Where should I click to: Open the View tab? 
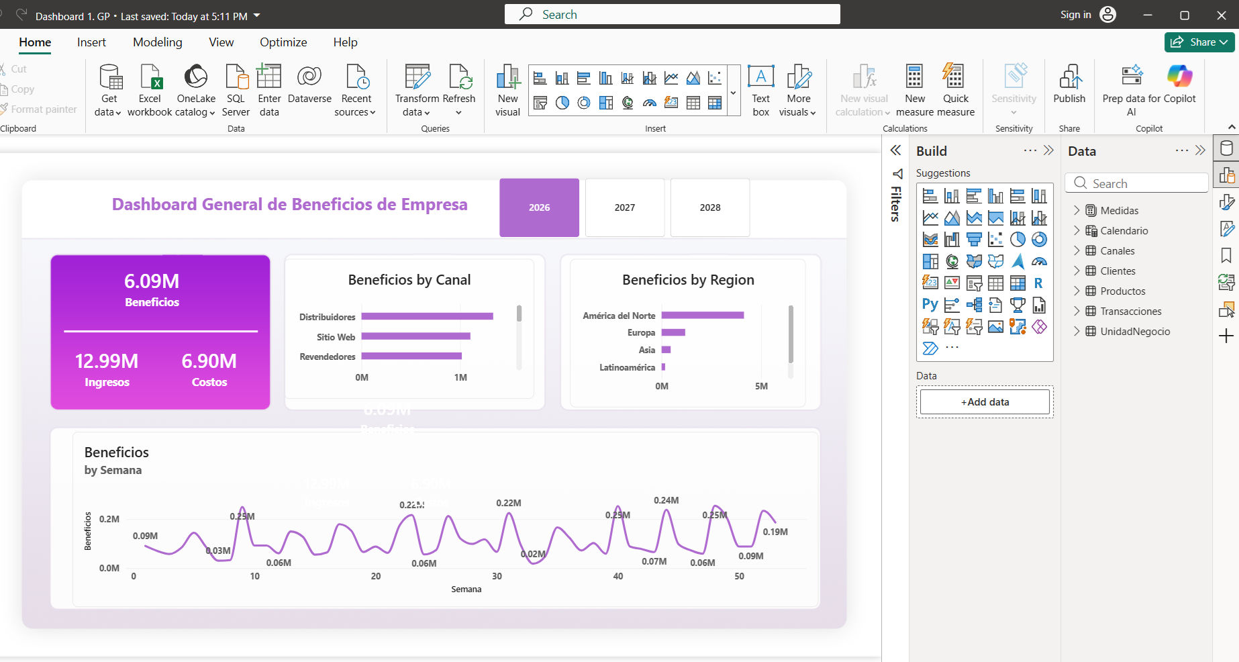(221, 42)
